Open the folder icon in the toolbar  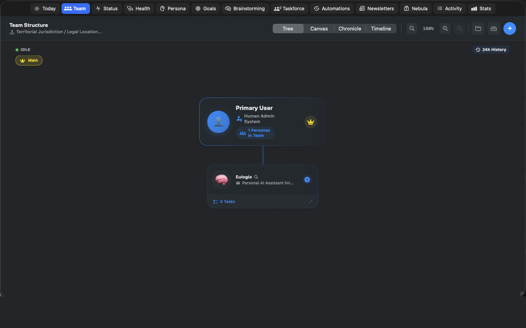click(478, 28)
